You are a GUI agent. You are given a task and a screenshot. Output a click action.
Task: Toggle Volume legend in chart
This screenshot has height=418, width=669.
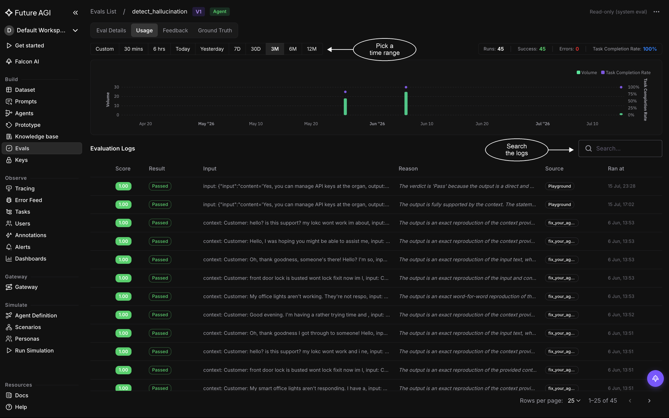click(587, 73)
